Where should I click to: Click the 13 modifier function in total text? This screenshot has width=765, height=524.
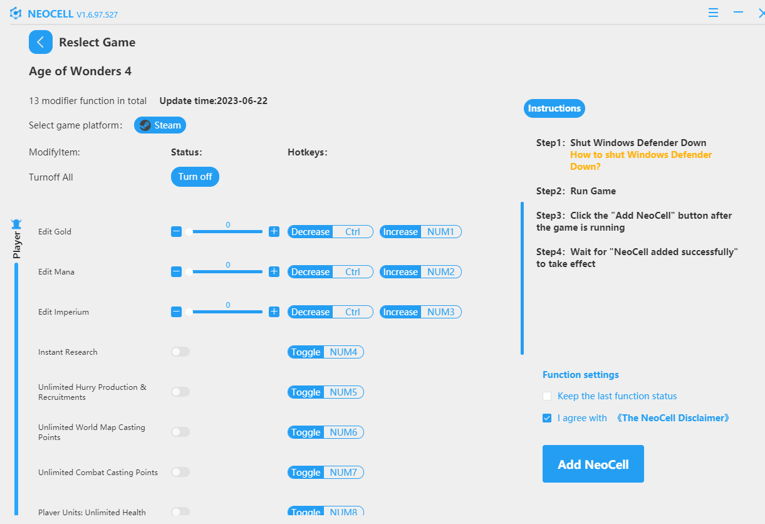tap(88, 101)
